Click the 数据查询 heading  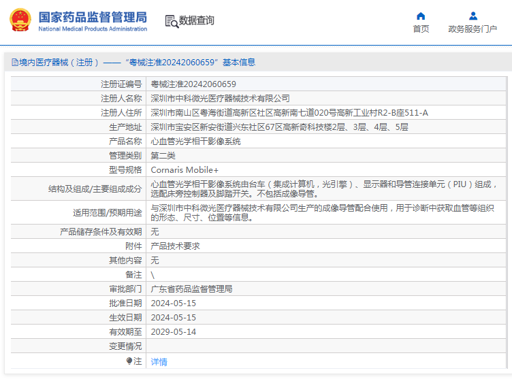coord(196,20)
